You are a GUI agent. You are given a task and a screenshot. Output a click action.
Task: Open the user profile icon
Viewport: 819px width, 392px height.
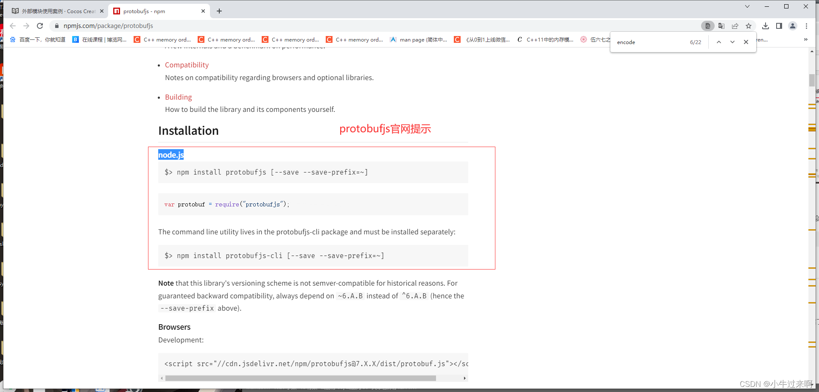tap(793, 26)
